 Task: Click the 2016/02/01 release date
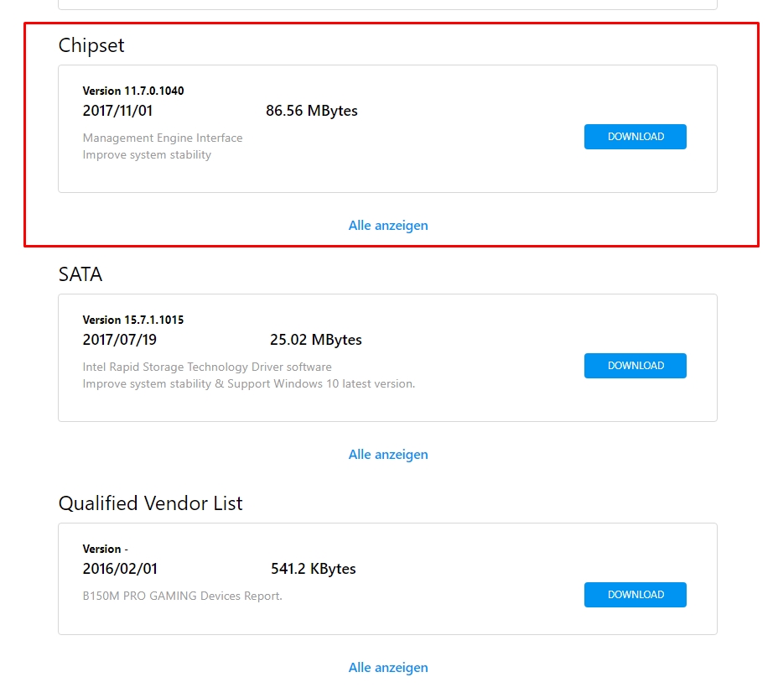pyautogui.click(x=120, y=569)
